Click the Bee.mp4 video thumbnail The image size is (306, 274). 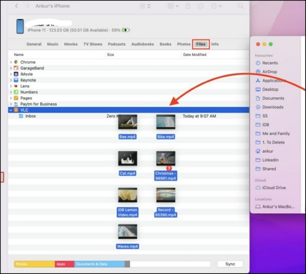click(128, 122)
